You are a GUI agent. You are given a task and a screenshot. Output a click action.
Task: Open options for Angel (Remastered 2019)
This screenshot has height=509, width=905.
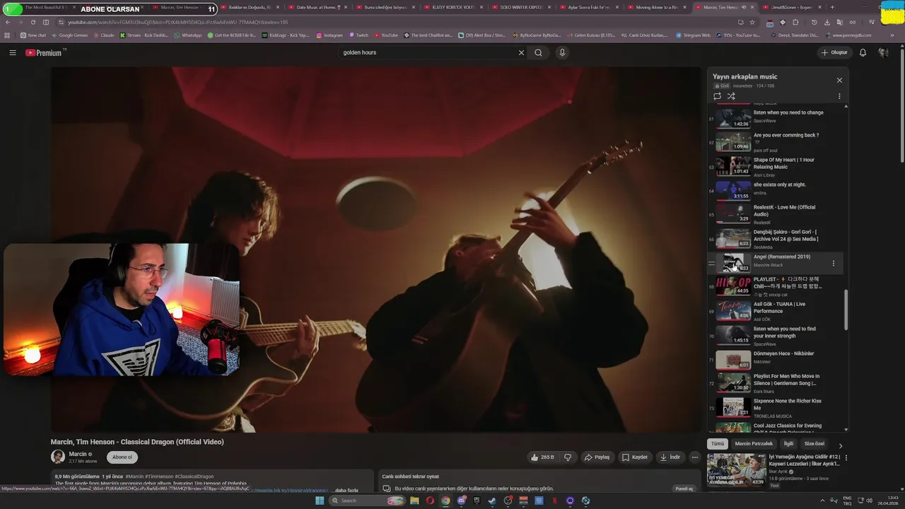833,264
